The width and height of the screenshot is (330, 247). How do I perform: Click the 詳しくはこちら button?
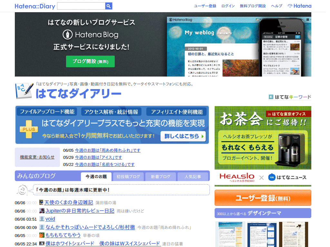point(183,136)
